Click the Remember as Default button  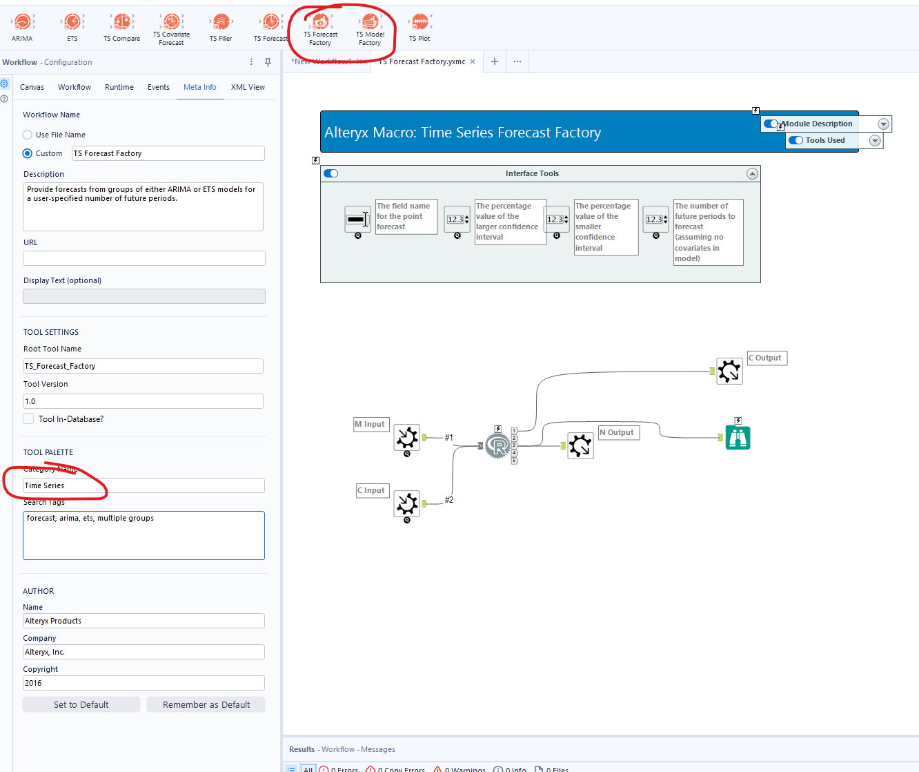(206, 704)
